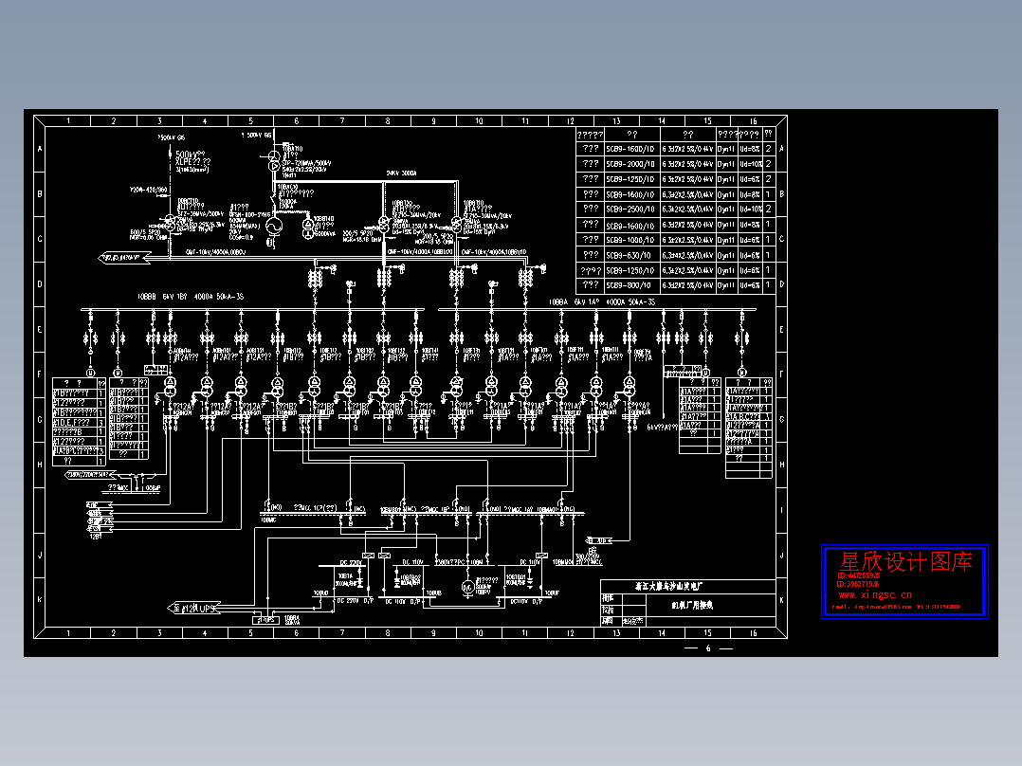Click the power plant name in title block
The height and width of the screenshot is (766, 1022).
(668, 586)
